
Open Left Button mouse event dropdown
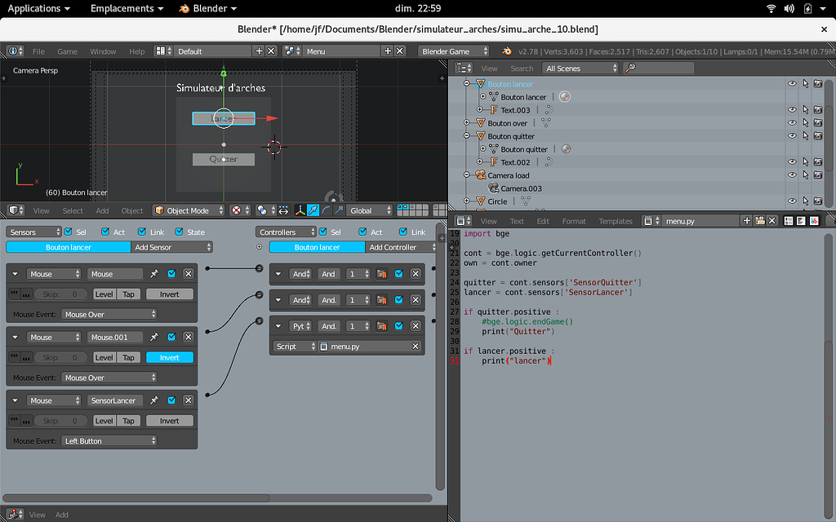[109, 441]
